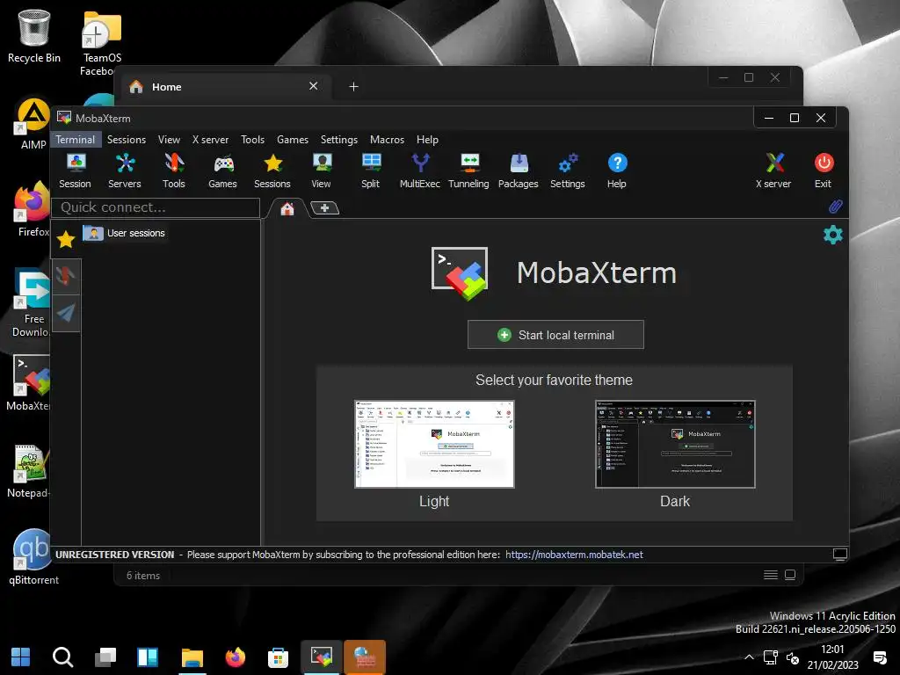This screenshot has height=675, width=900.
Task: Open the Terminal menu
Action: coord(76,140)
